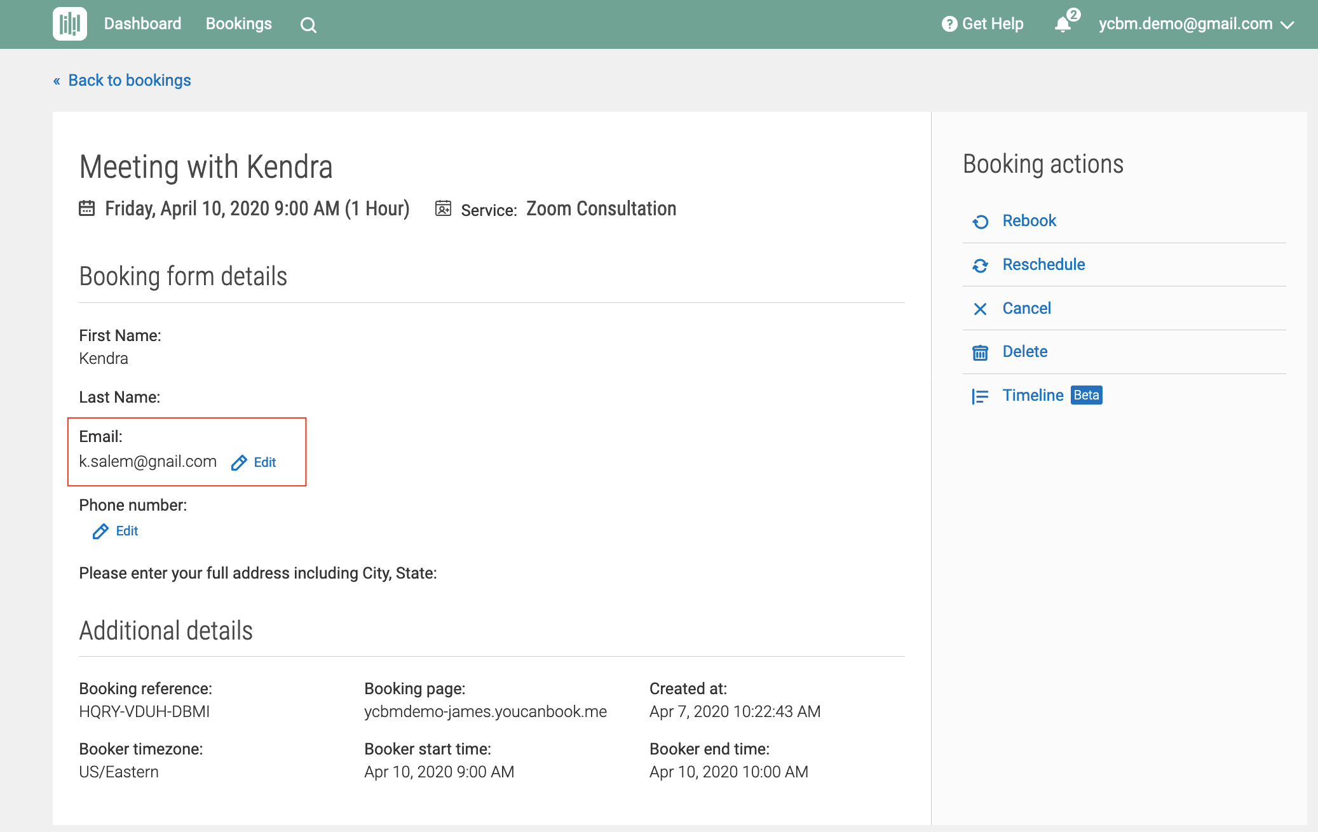Open the Timeline Beta link
Viewport: 1318px width, 832px height.
click(x=1033, y=395)
